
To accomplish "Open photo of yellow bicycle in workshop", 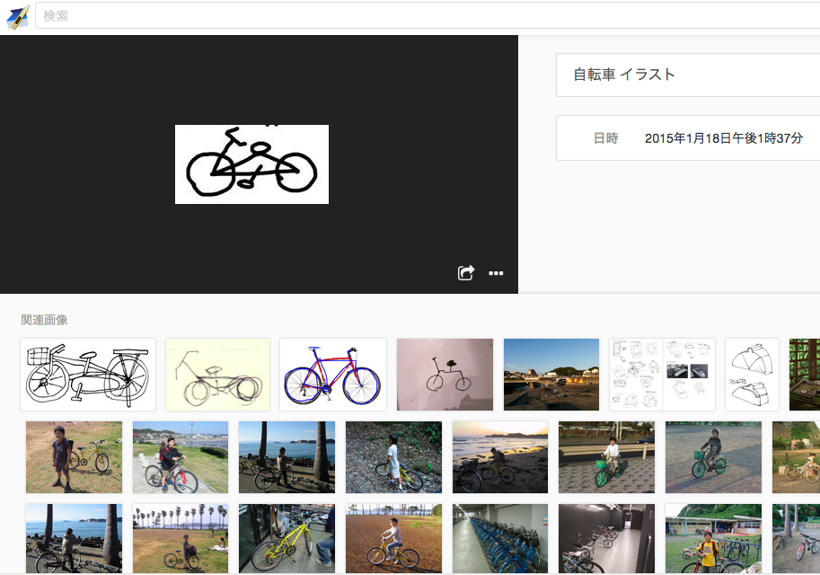I will click(287, 538).
